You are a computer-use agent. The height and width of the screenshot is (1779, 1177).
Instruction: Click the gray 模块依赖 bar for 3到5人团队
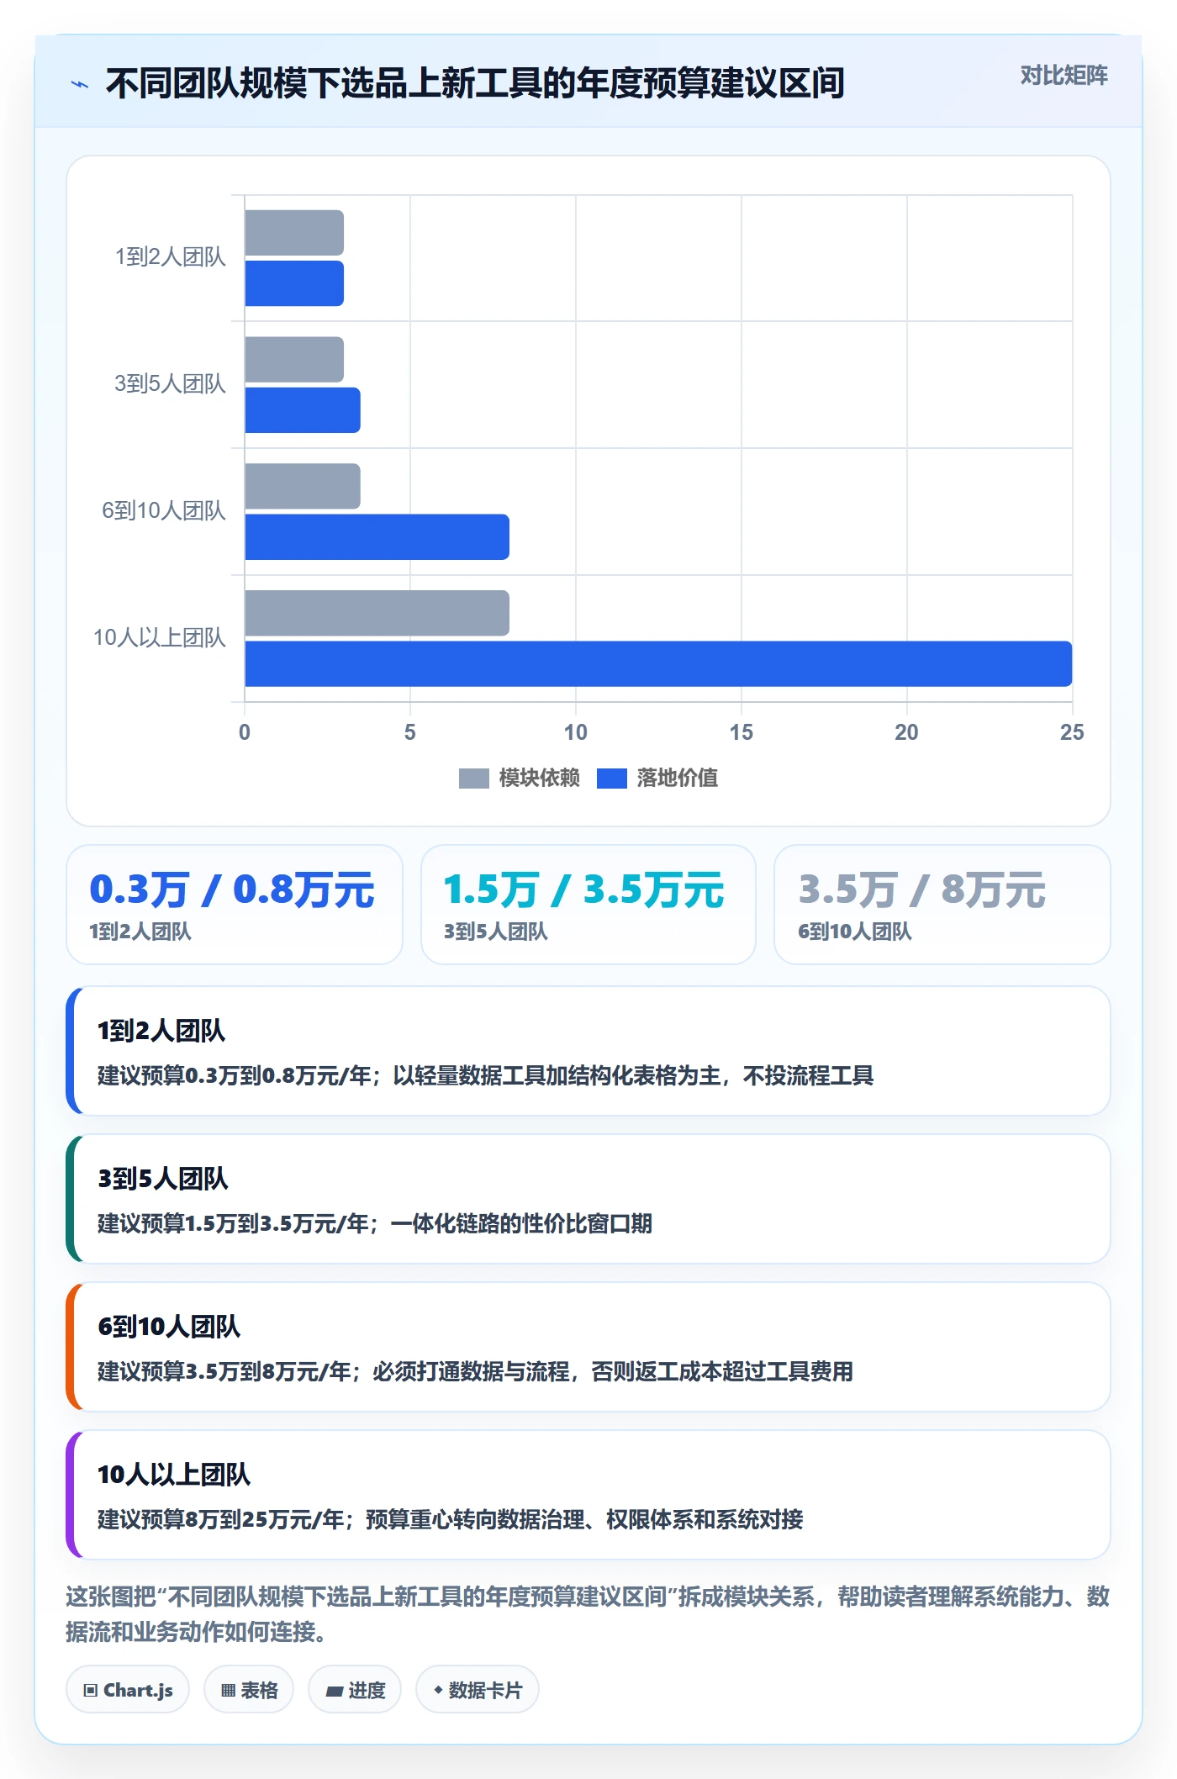pos(294,360)
